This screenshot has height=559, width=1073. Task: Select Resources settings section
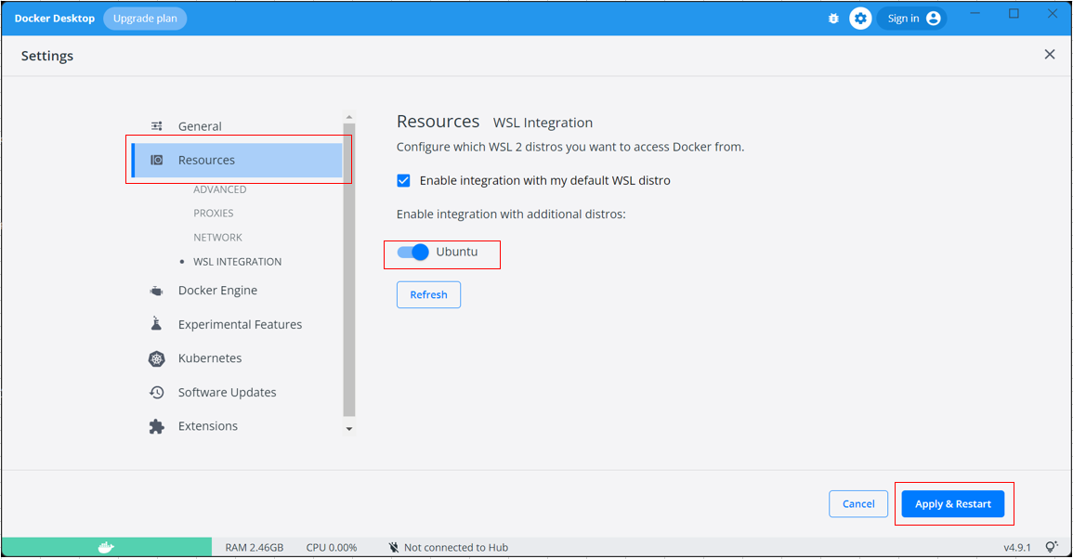coord(237,160)
